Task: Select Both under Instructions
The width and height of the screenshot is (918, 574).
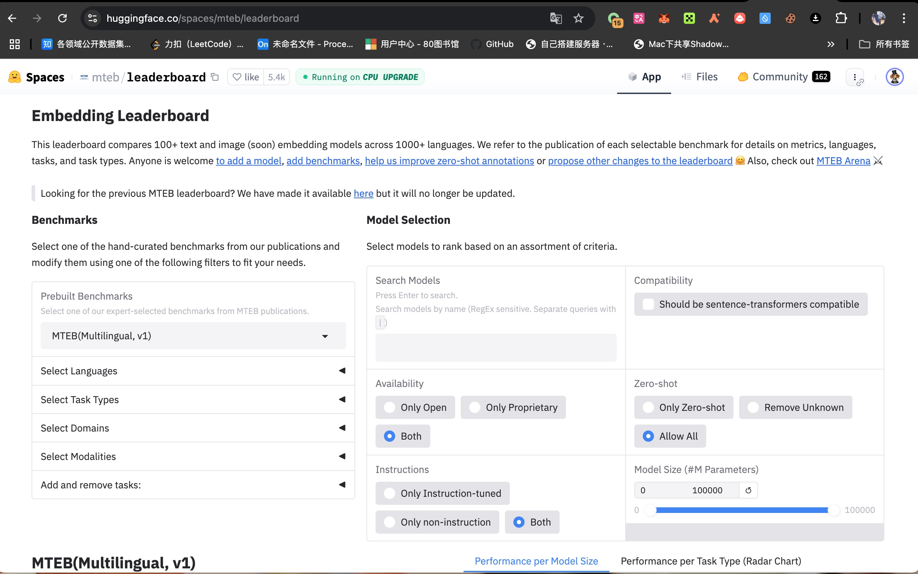Action: pos(532,522)
